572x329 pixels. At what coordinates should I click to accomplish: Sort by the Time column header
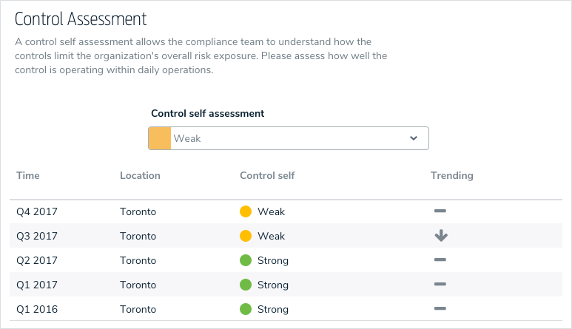tap(28, 176)
